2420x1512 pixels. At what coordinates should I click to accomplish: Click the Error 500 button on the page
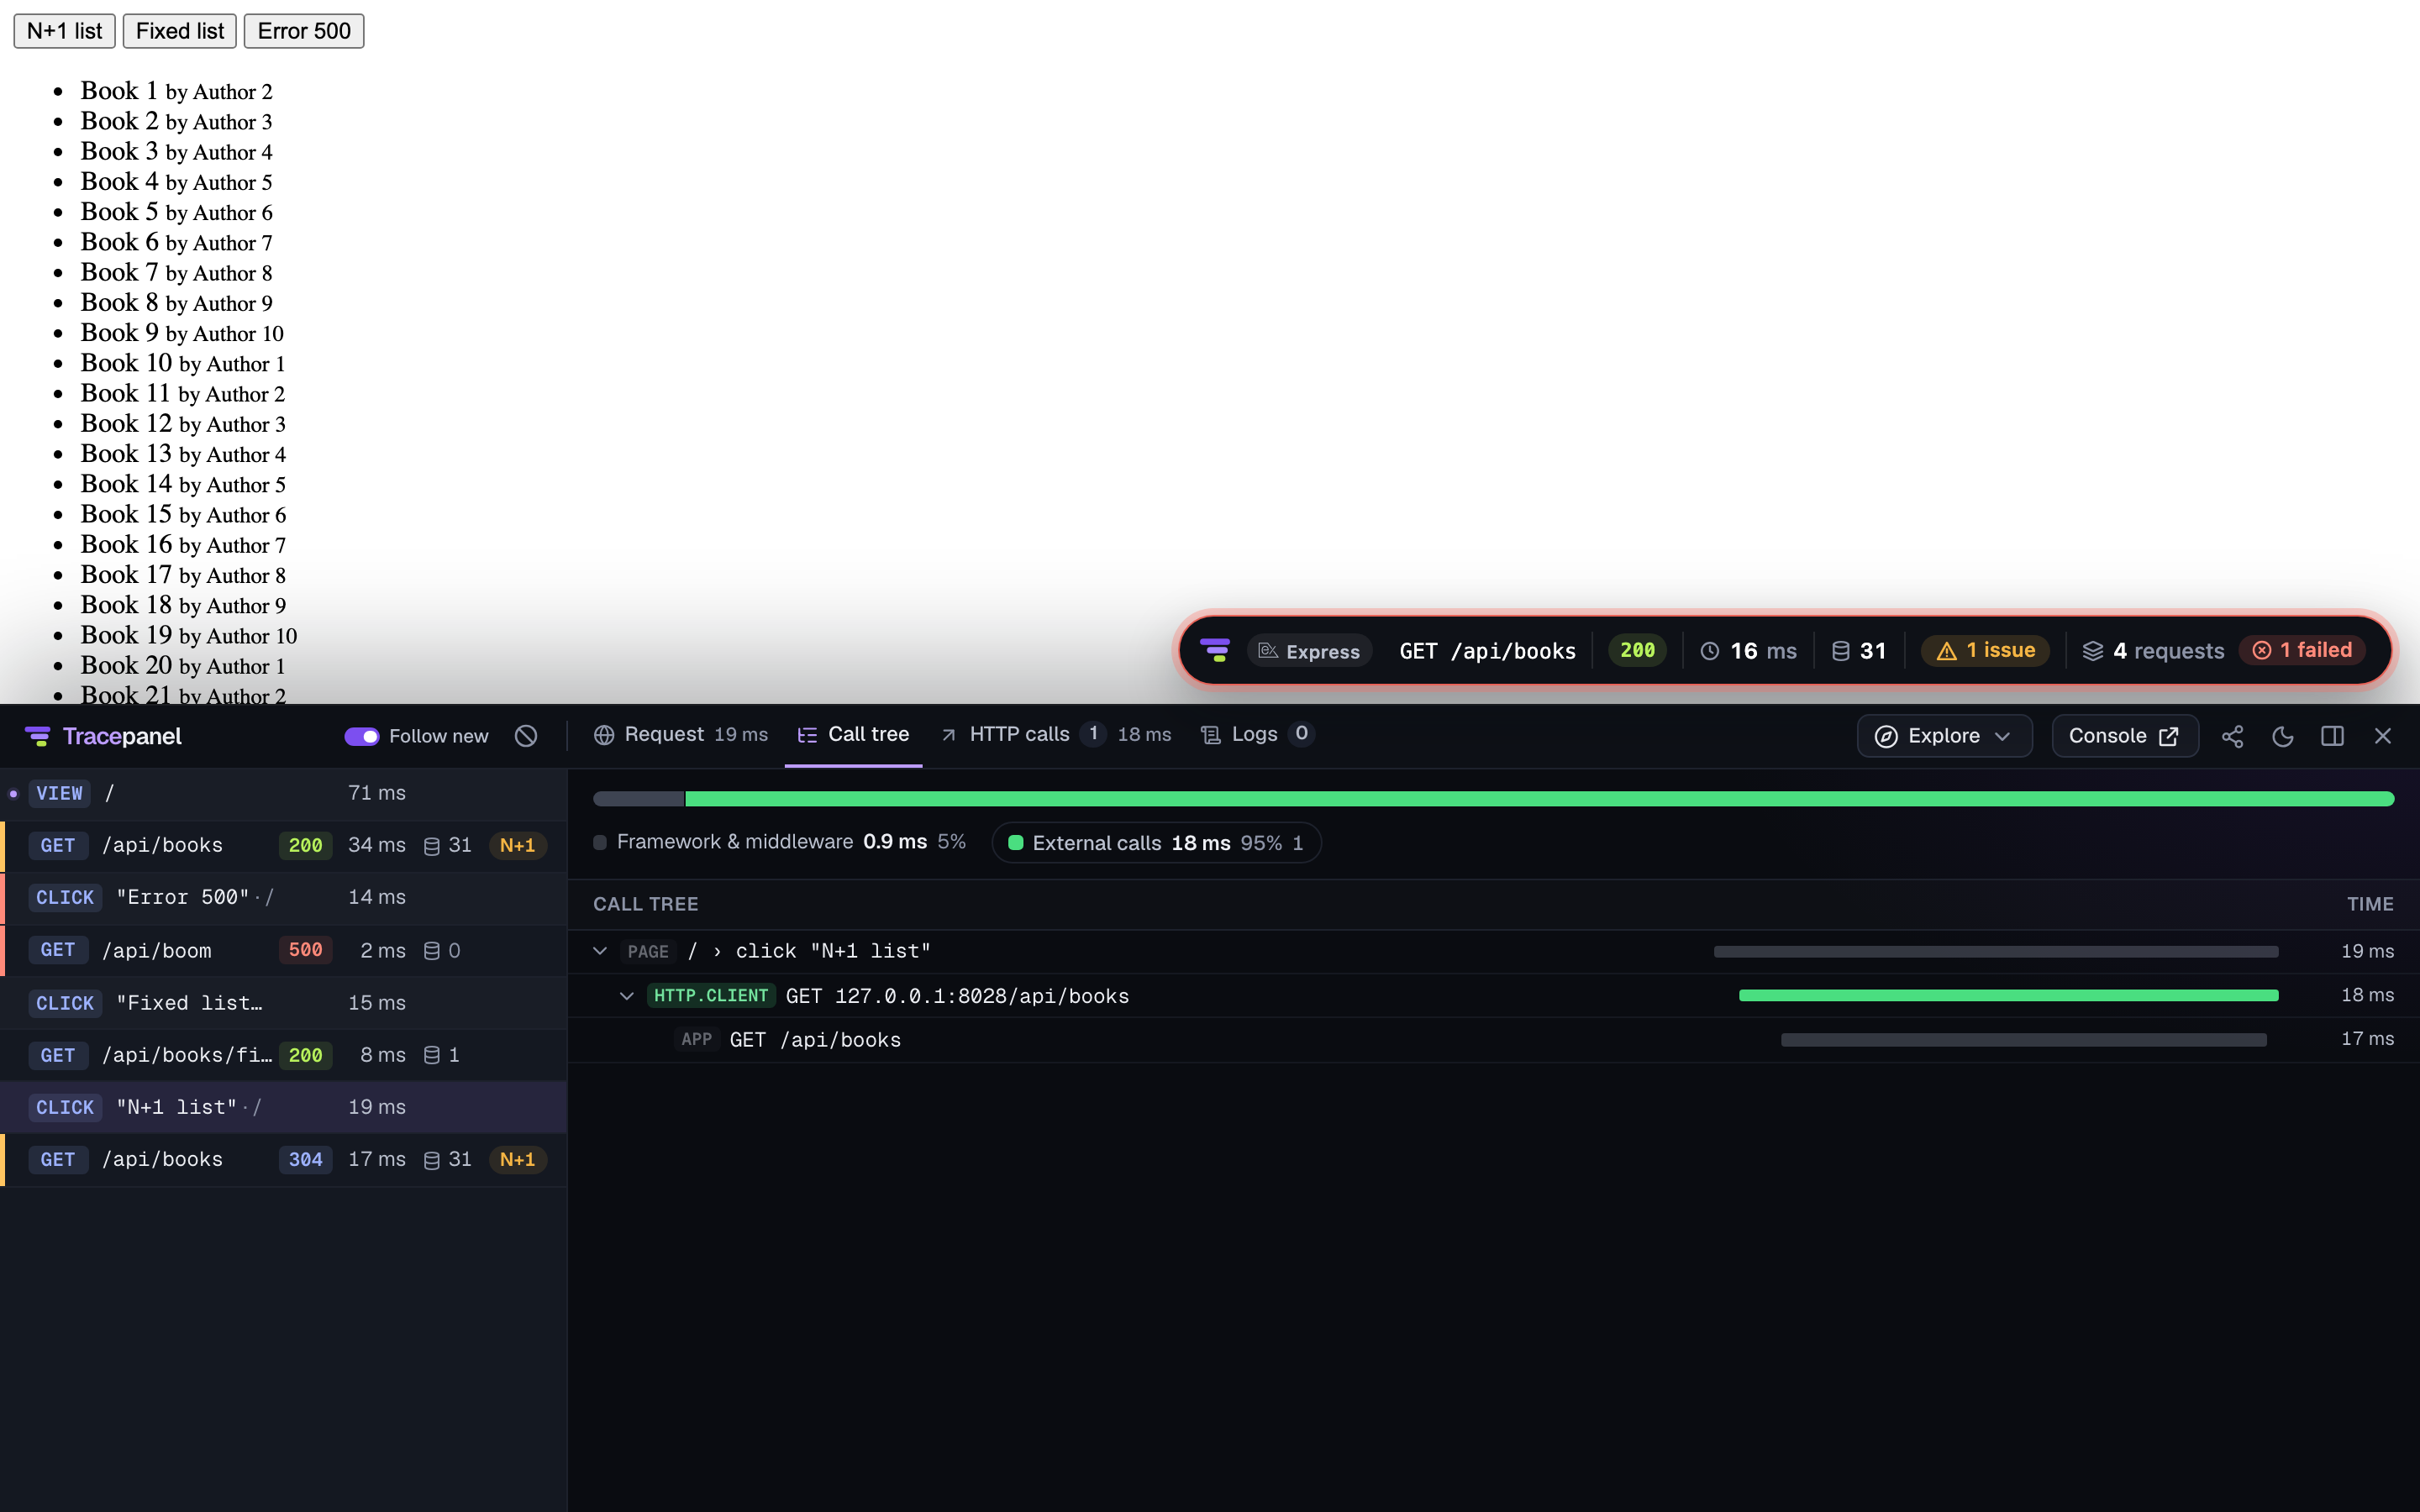coord(304,31)
